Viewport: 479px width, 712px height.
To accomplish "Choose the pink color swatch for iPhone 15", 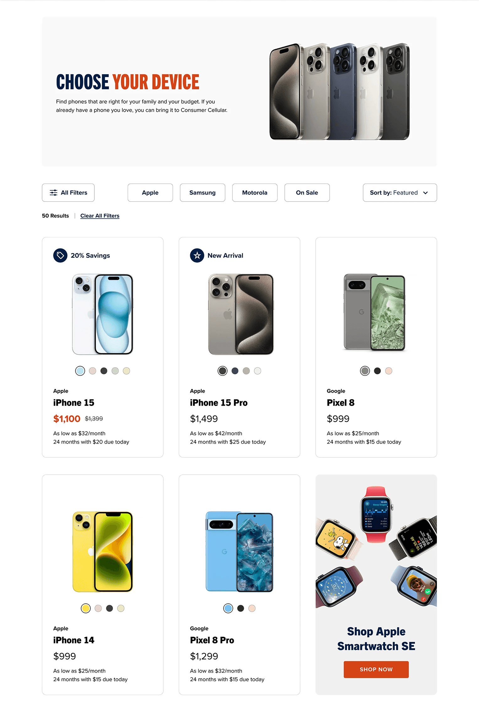I will (92, 371).
